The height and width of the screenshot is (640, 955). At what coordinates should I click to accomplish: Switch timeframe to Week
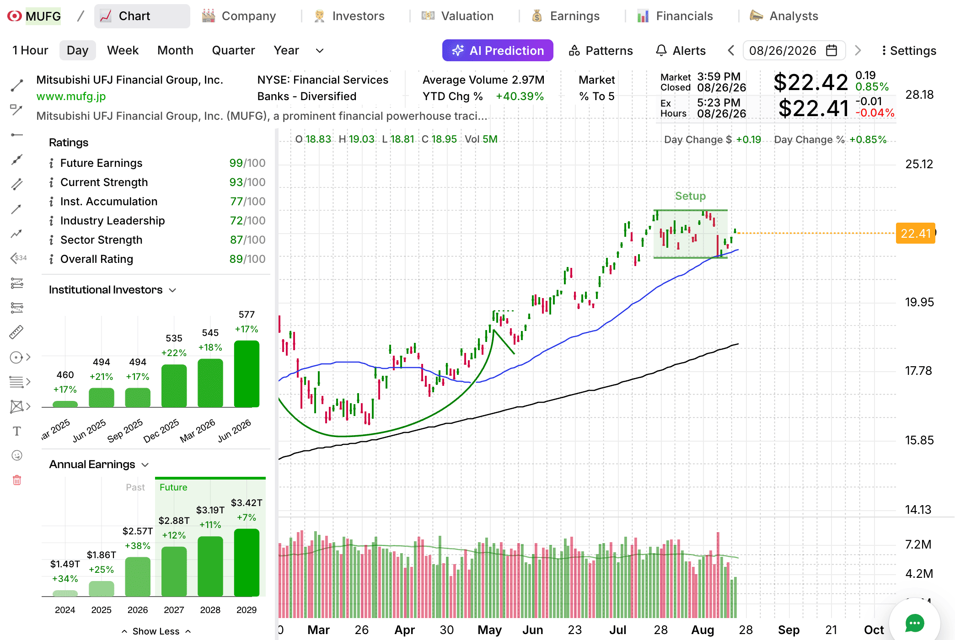point(123,50)
